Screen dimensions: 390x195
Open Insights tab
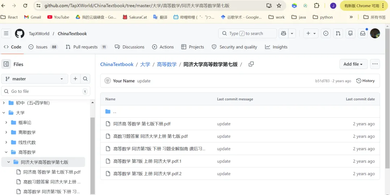(x=276, y=47)
